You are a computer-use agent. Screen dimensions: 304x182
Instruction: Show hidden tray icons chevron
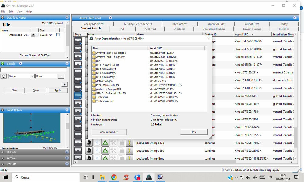point(237,177)
